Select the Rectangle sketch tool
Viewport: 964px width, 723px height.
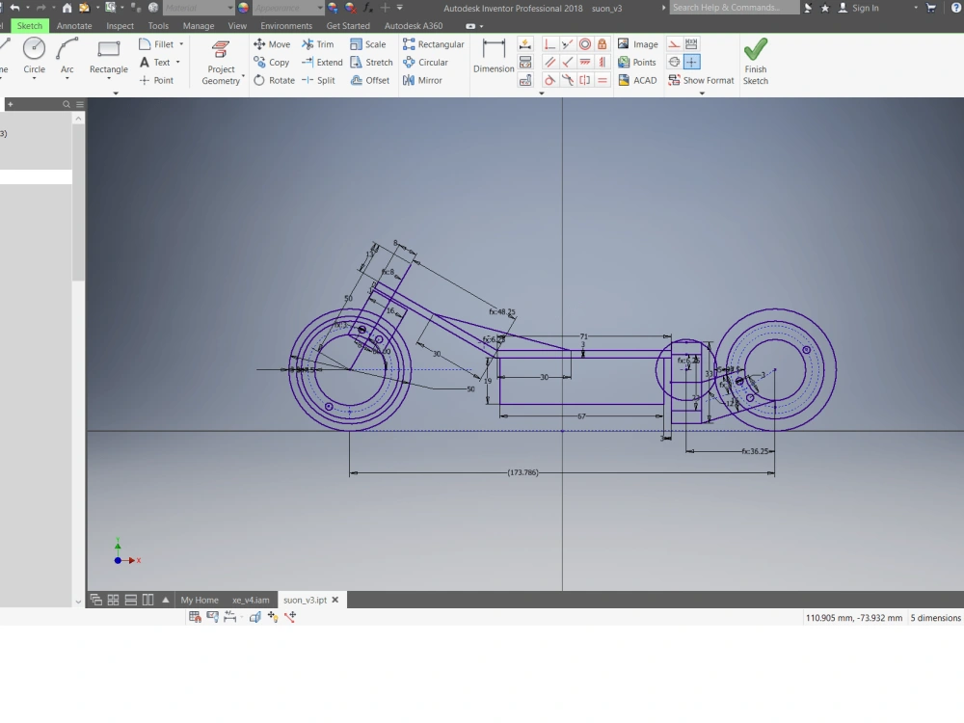109,55
